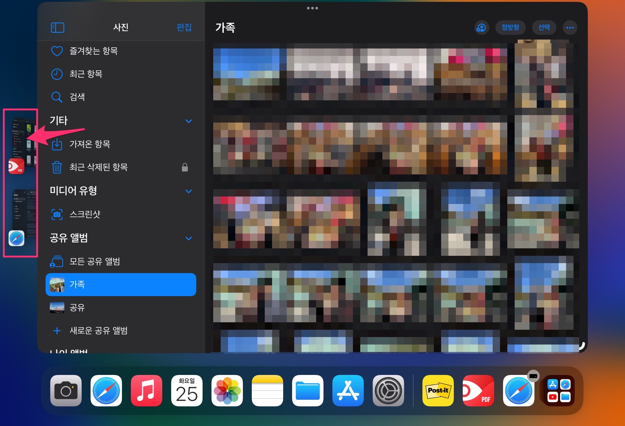This screenshot has height=426, width=625.
Task: Open 가져온 항목 imports item
Action: [90, 144]
